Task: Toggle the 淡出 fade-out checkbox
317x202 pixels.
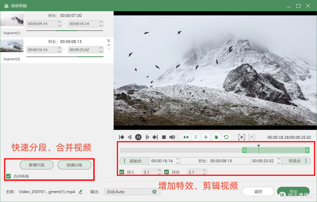Action: click(167, 172)
